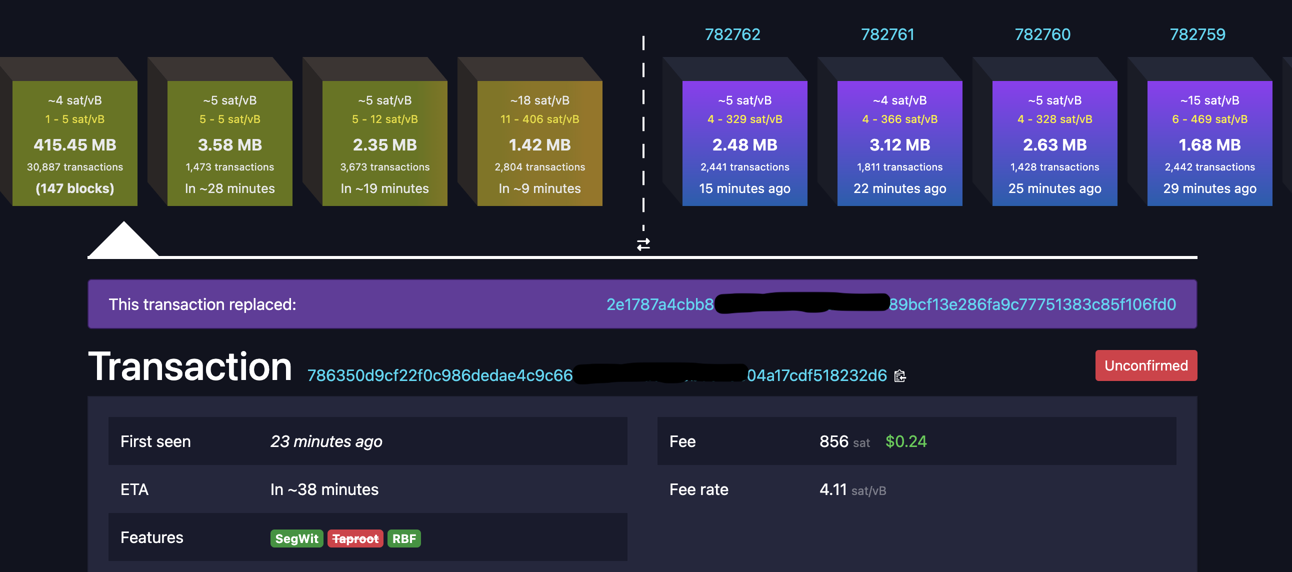Copy the transaction ID with clipboard icon
The width and height of the screenshot is (1292, 572).
(900, 376)
